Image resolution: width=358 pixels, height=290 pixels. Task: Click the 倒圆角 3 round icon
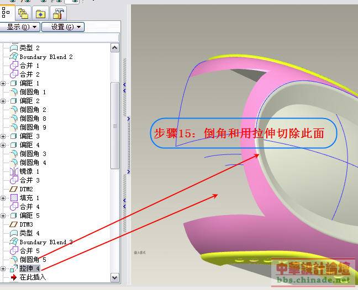click(14, 154)
